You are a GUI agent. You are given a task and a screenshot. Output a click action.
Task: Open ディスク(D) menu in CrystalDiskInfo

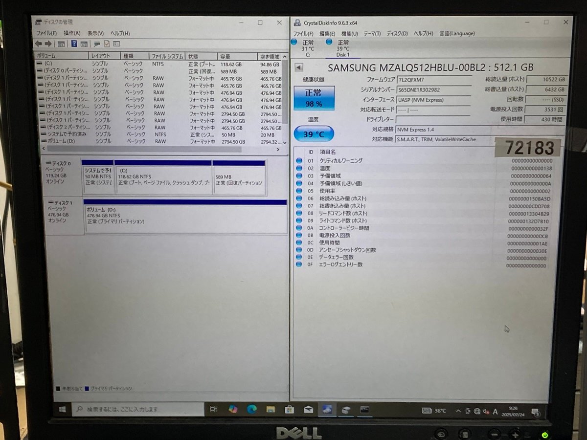pos(397,34)
